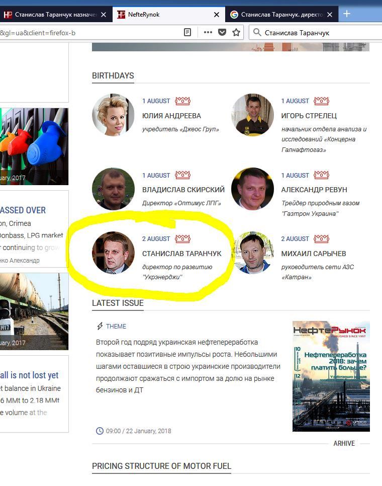Open a new tab with plus button
The width and height of the screenshot is (382, 486).
347,14
